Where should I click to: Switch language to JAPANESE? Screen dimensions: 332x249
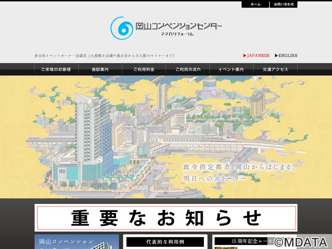(258, 56)
